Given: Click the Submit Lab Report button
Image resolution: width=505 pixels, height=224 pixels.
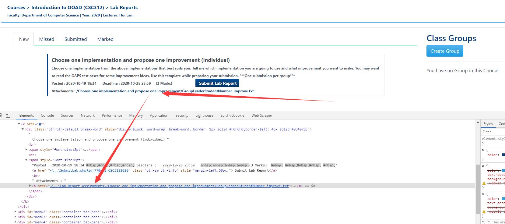Looking at the screenshot, I should coord(218,83).
